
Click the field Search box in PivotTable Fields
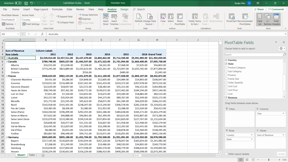pyautogui.click(x=253, y=55)
